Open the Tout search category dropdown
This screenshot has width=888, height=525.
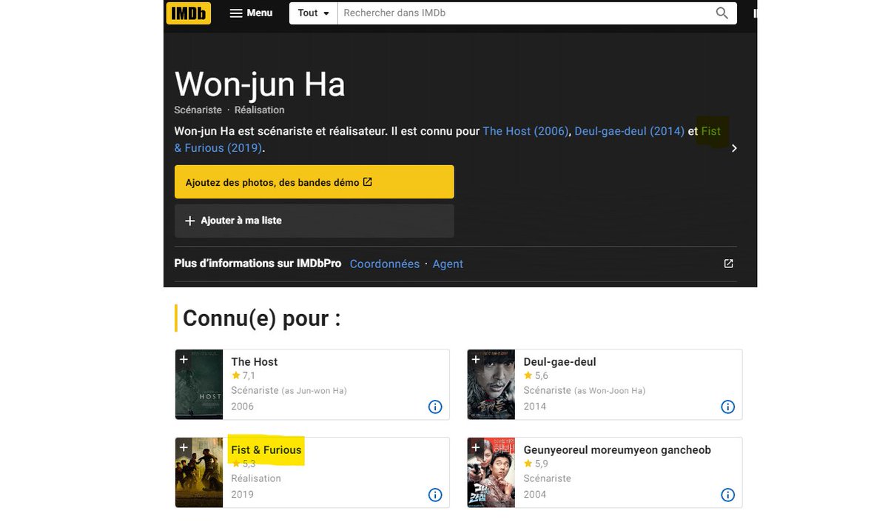coord(312,13)
